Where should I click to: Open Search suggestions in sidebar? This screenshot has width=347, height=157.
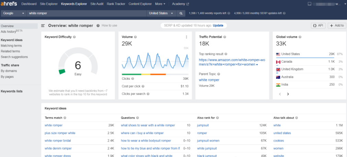(x=14, y=57)
